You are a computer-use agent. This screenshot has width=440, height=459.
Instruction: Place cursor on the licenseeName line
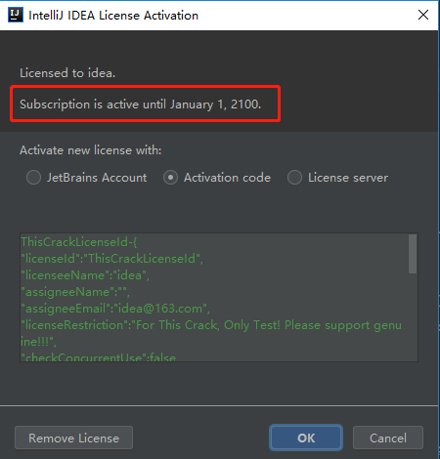(85, 275)
